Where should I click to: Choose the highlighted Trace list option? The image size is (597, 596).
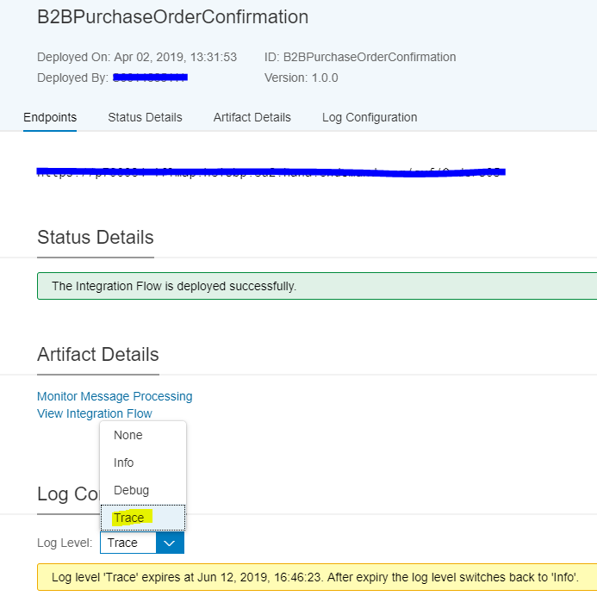(x=129, y=518)
